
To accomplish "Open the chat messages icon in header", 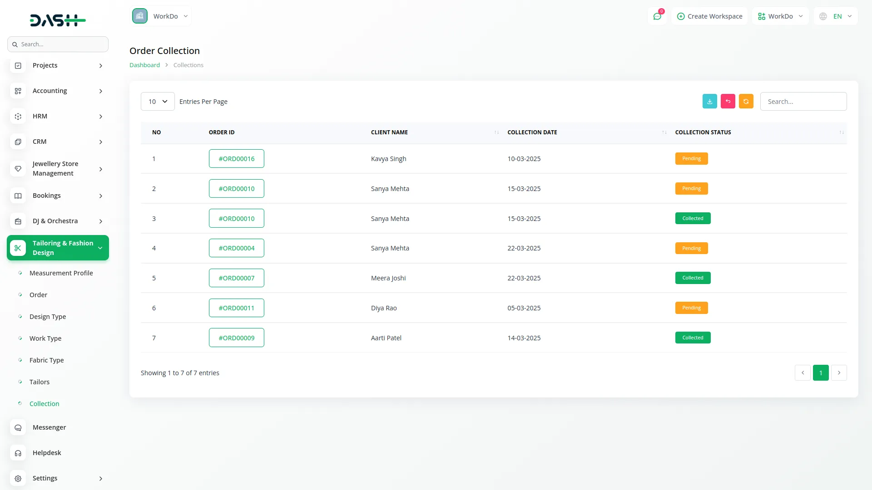I will [x=657, y=16].
